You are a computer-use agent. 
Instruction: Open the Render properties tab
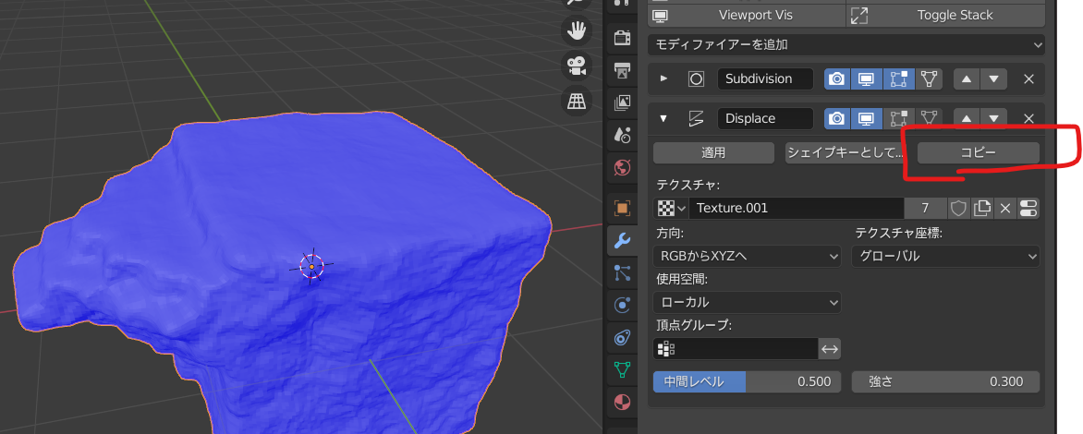tap(622, 37)
